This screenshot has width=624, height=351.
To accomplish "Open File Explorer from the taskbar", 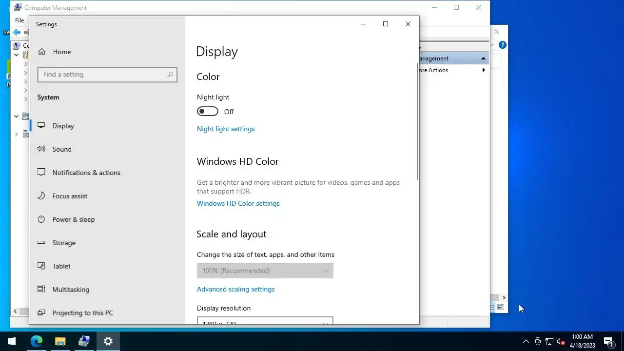I will pos(60,341).
